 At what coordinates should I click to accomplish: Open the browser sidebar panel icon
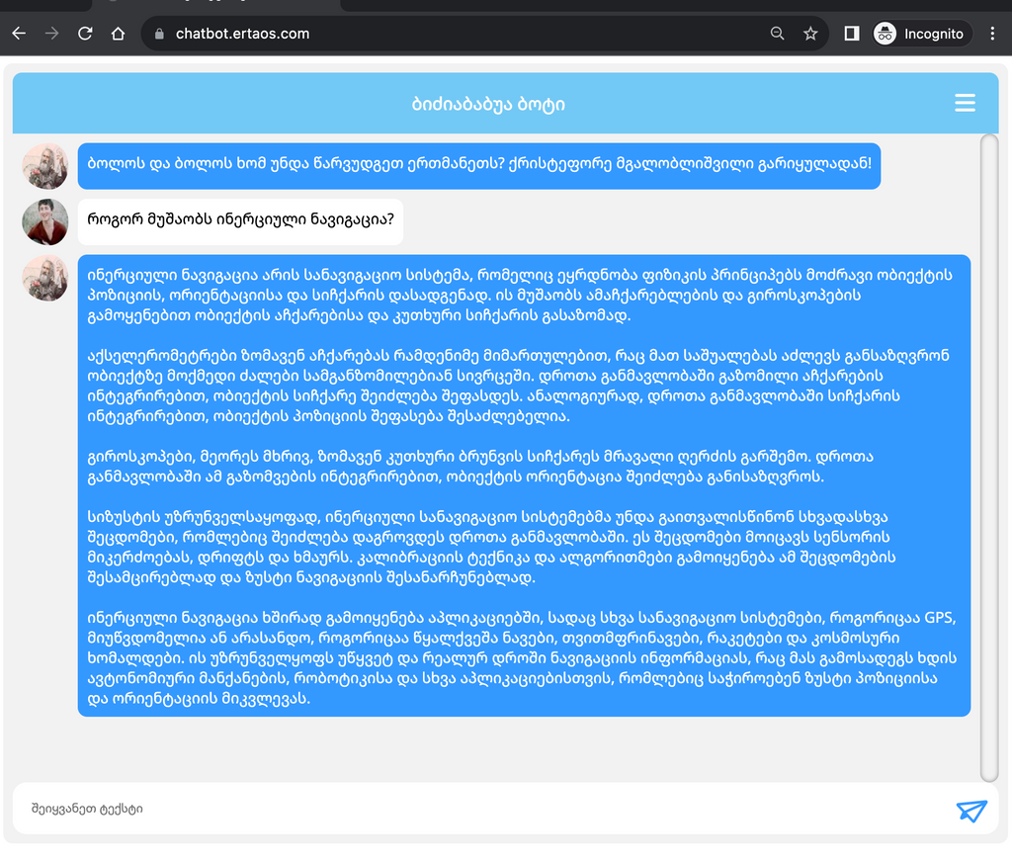click(x=851, y=33)
